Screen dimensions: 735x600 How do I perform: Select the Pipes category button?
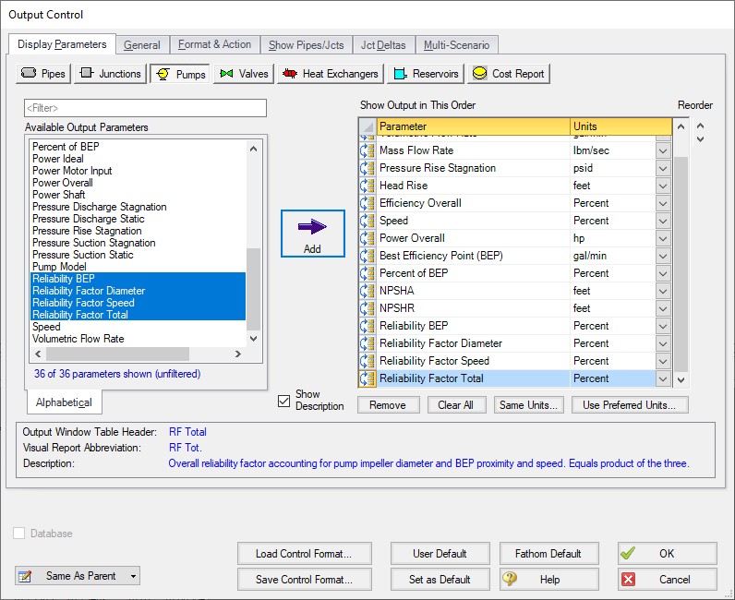(43, 74)
